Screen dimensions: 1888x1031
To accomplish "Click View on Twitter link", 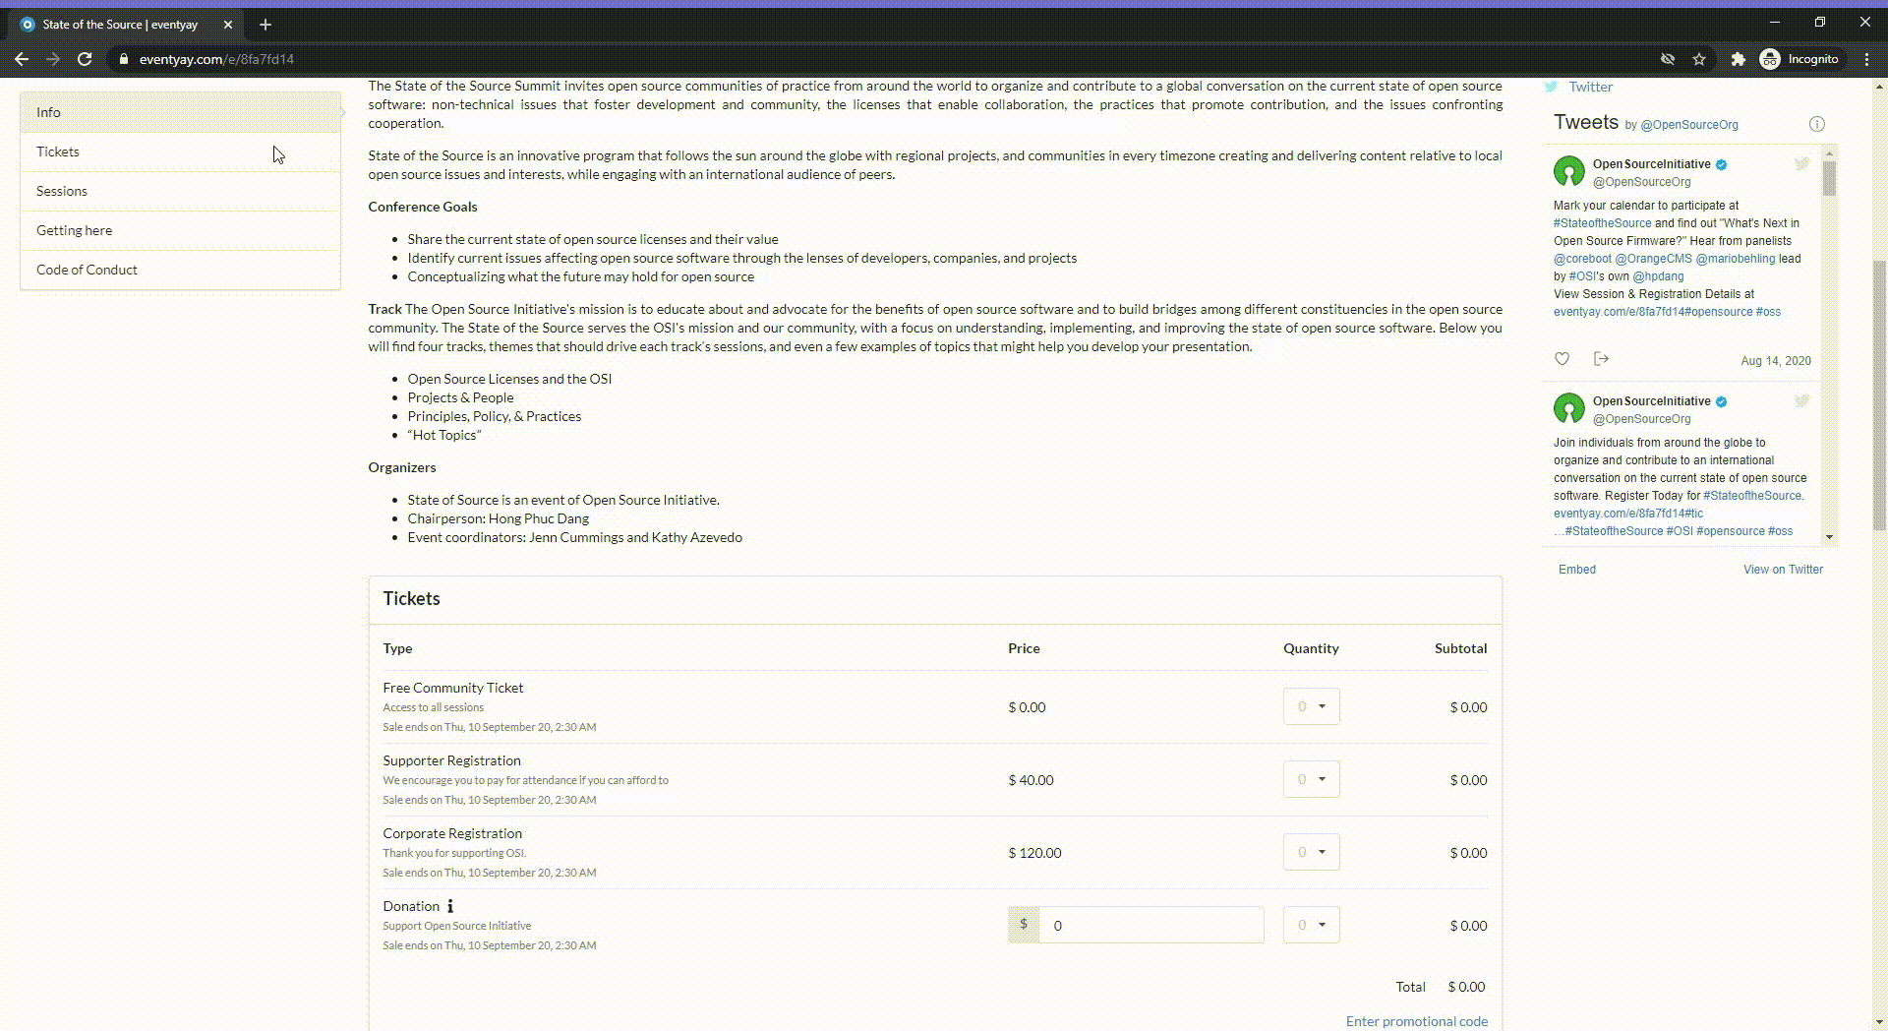I will tap(1783, 570).
